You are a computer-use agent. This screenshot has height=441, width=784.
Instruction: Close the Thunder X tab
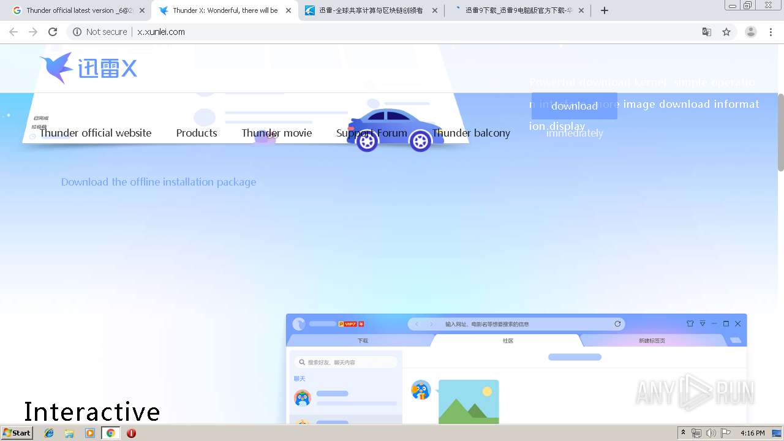[x=288, y=10]
